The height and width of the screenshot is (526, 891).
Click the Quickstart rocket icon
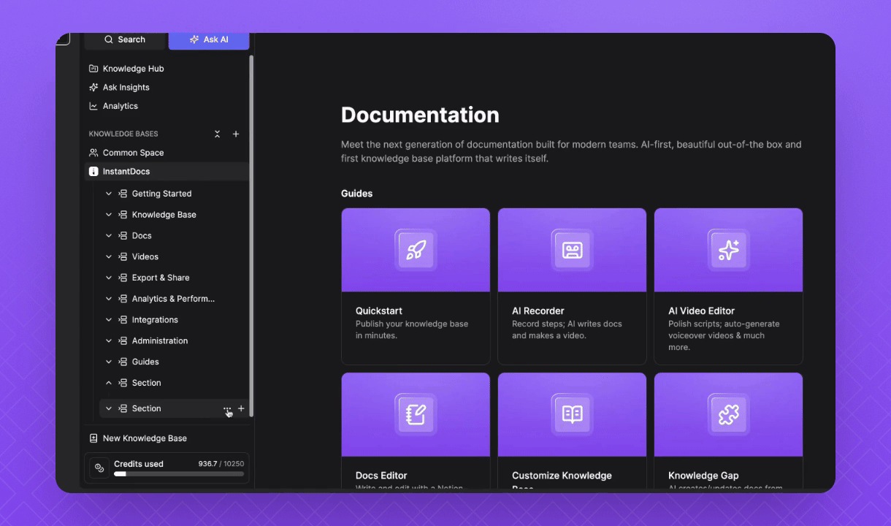click(x=416, y=250)
